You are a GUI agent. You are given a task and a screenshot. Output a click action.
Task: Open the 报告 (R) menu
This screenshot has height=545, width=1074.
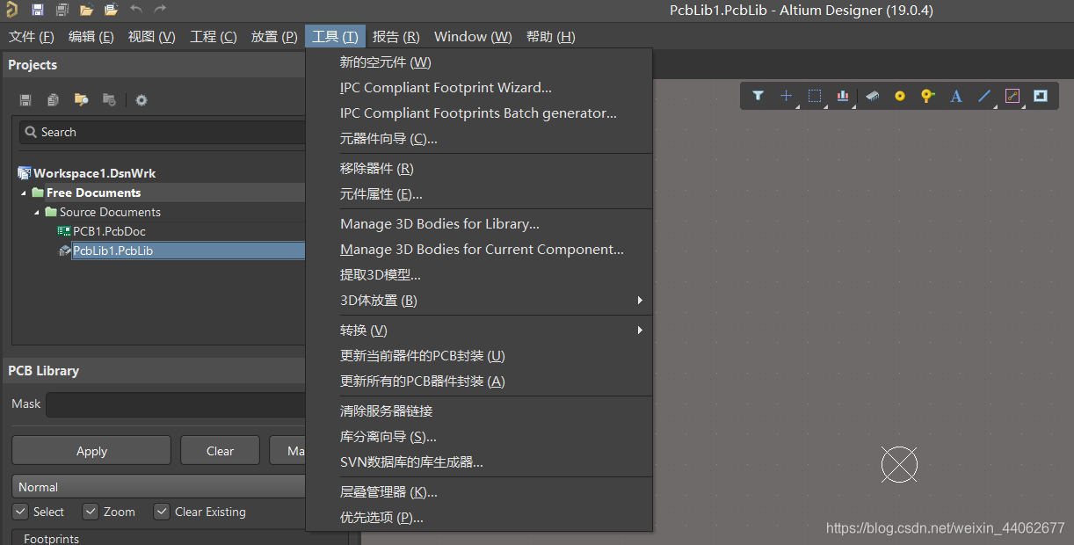click(396, 36)
